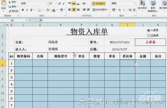Open Font group dialog launcher
The width and height of the screenshot is (167, 108).
[x=65, y=16]
